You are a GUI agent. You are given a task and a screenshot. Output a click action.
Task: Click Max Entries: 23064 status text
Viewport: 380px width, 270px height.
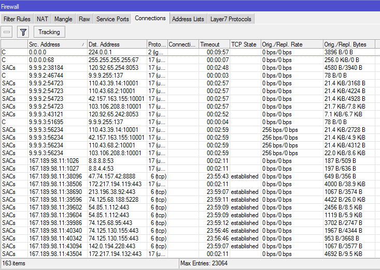click(204, 263)
